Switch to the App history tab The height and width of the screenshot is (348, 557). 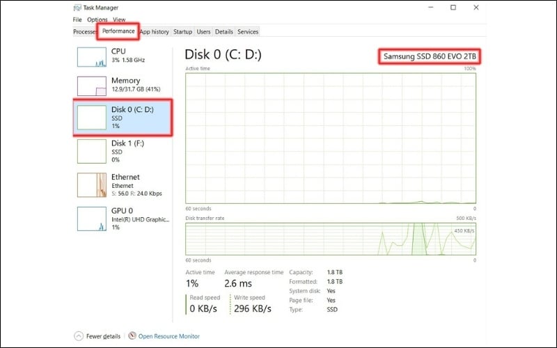point(154,31)
